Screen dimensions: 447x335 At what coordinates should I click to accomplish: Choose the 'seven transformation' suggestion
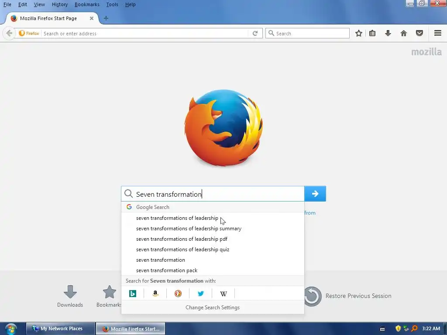[x=213, y=260]
